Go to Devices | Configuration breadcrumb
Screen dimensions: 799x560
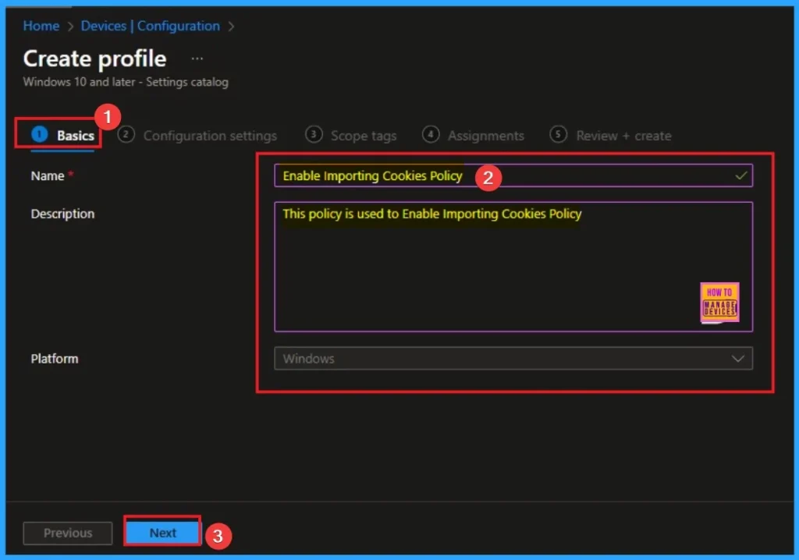click(x=151, y=26)
